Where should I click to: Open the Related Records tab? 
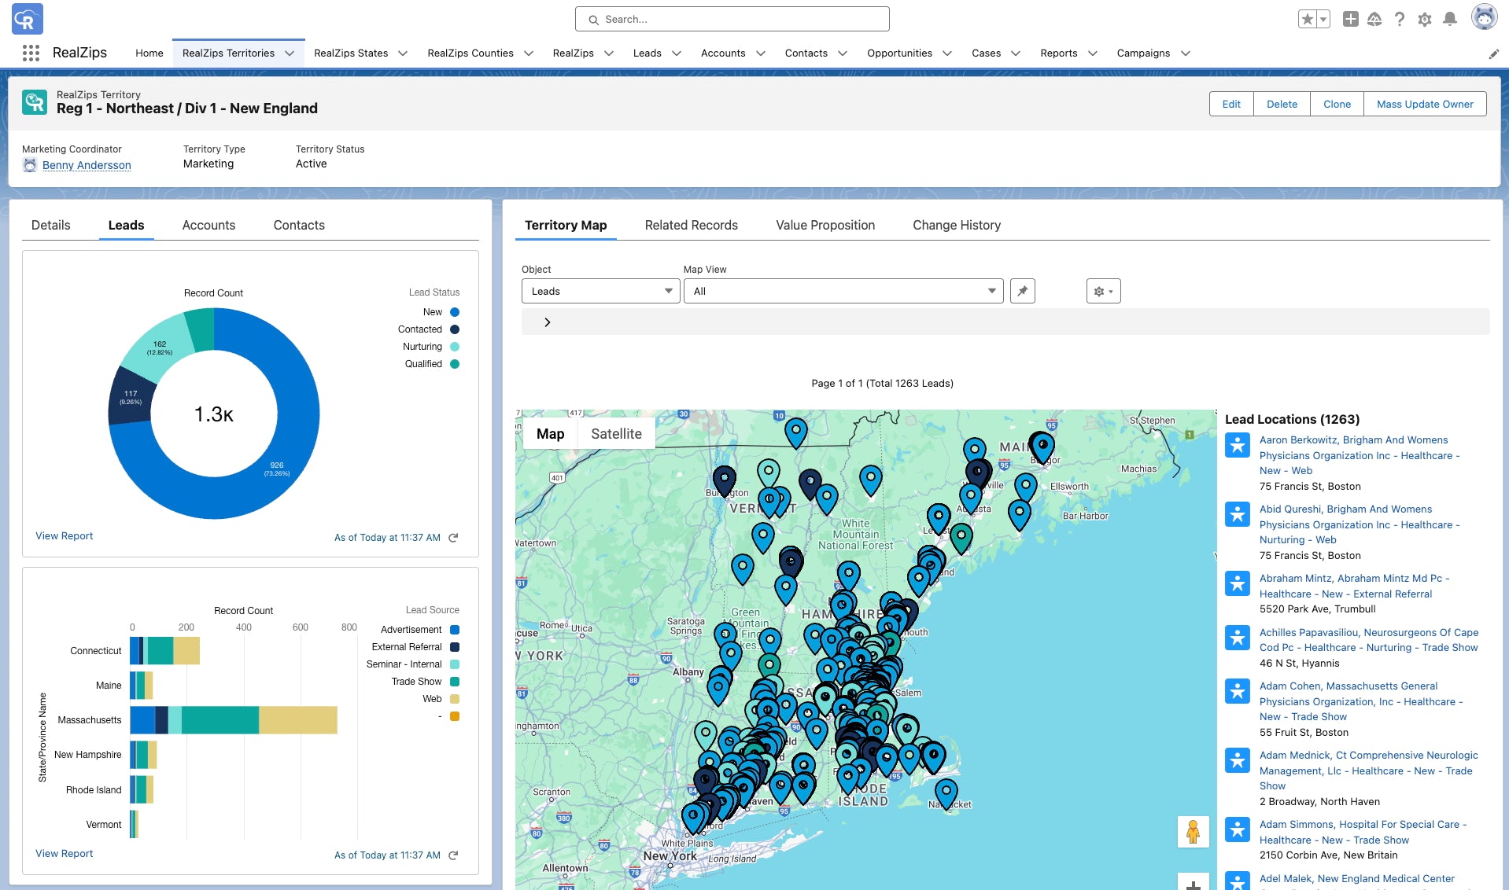pos(691,225)
